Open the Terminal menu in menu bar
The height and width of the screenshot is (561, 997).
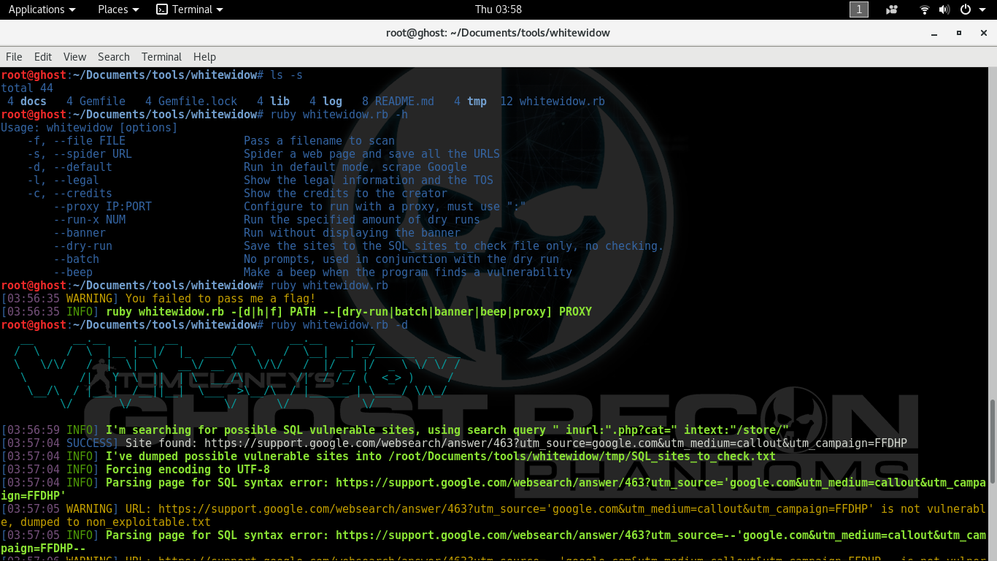coord(161,56)
